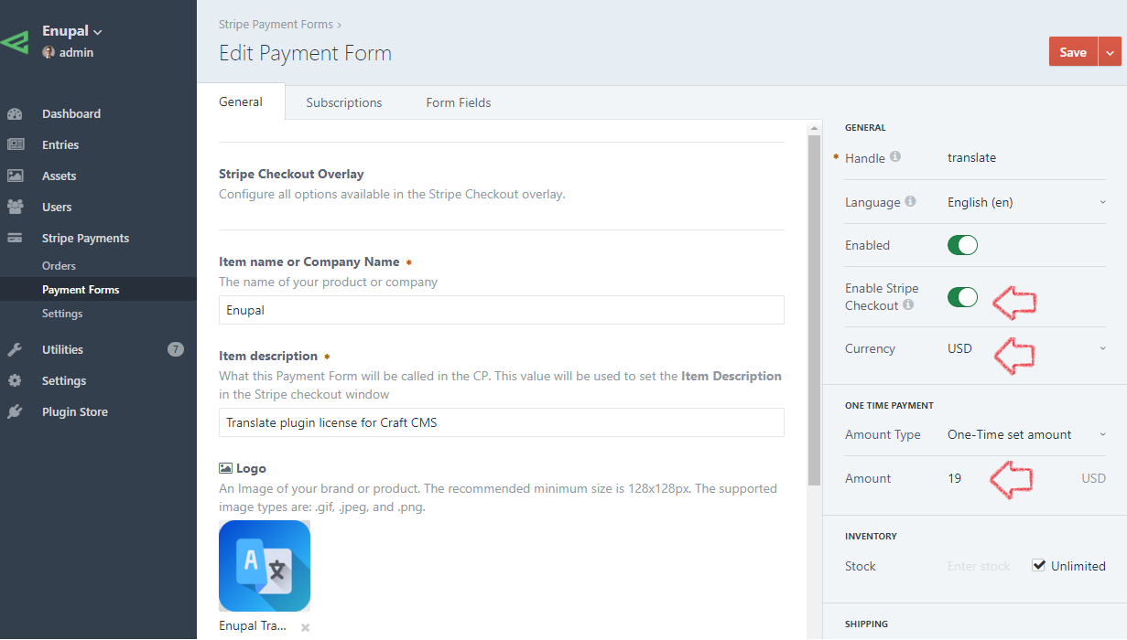Open the Save button options arrow
The height and width of the screenshot is (640, 1127).
tap(1110, 52)
